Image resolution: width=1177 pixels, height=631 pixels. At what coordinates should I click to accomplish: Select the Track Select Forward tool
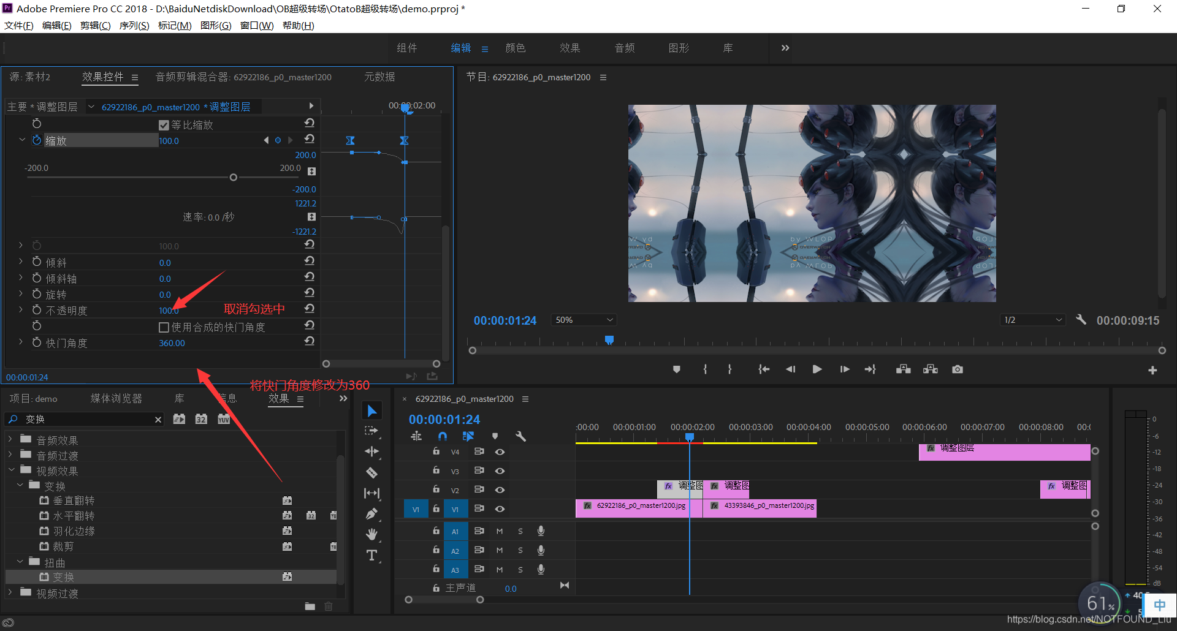371,431
